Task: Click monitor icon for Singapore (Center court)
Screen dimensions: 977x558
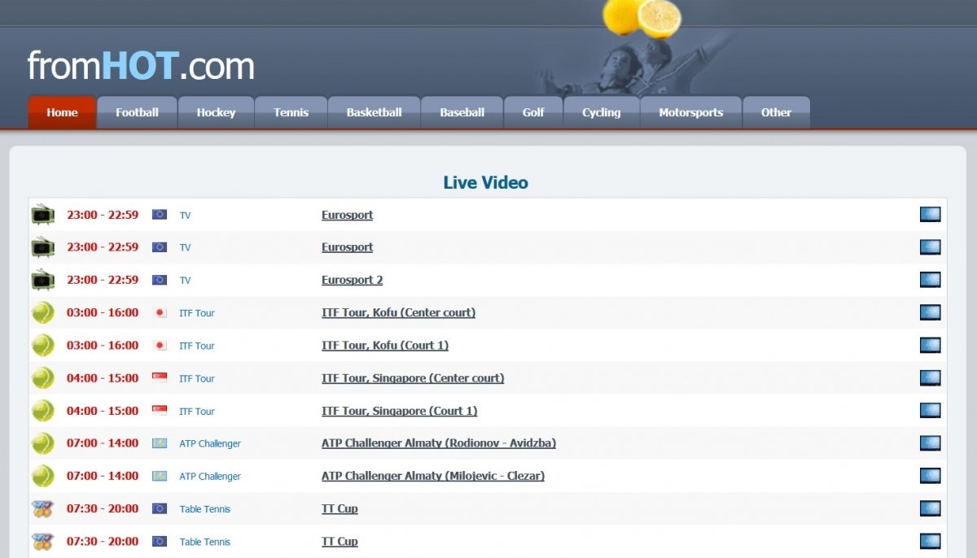Action: pos(930,378)
